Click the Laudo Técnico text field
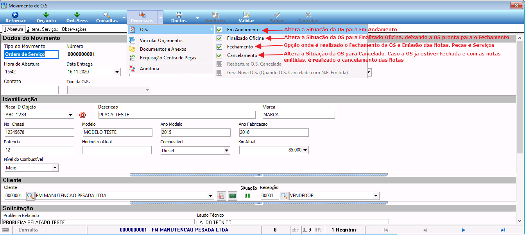Image resolution: width=525 pixels, height=235 pixels. click(x=293, y=222)
